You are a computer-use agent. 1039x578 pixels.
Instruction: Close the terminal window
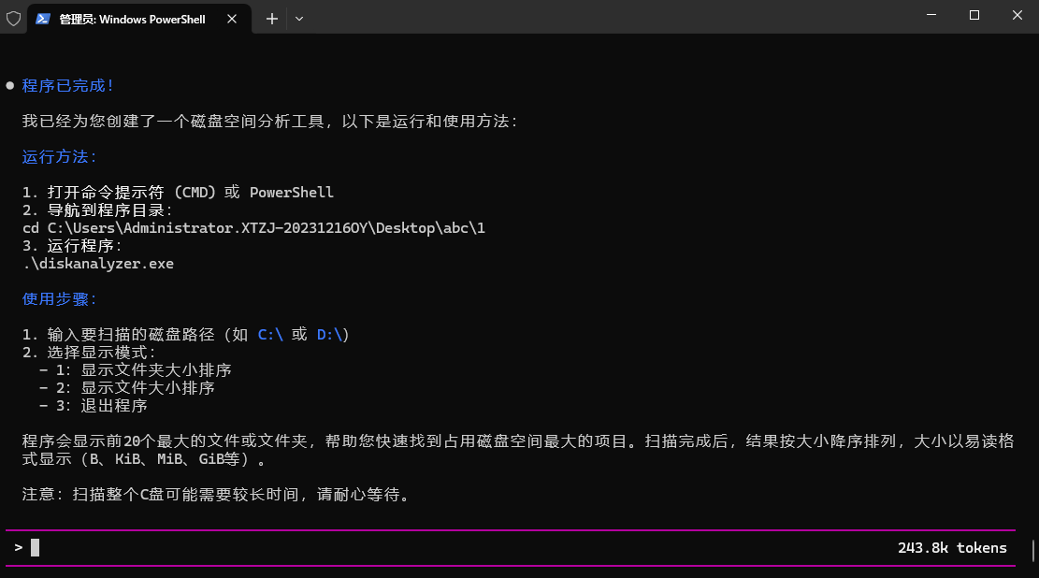[1017, 15]
